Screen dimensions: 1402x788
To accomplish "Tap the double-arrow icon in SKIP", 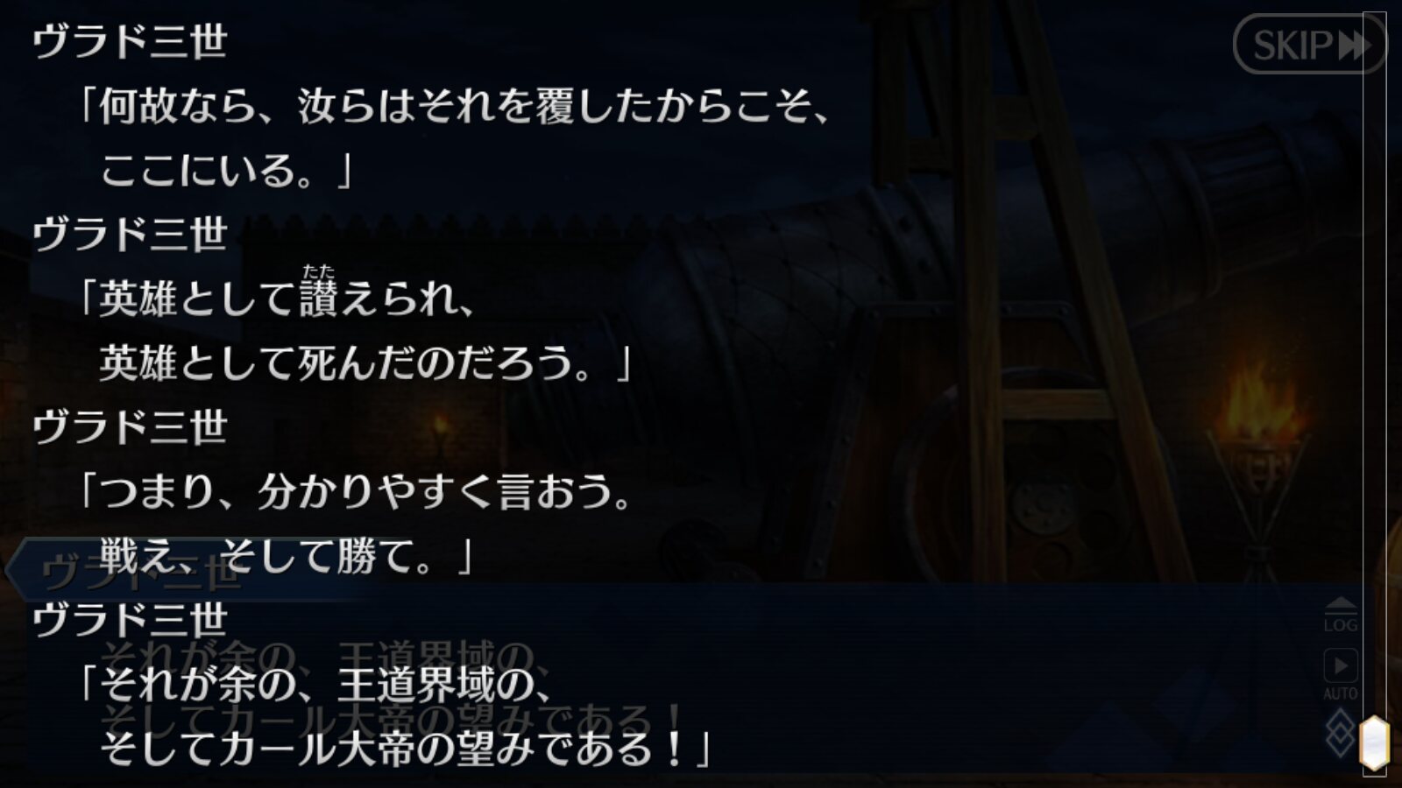I will 1355,45.
